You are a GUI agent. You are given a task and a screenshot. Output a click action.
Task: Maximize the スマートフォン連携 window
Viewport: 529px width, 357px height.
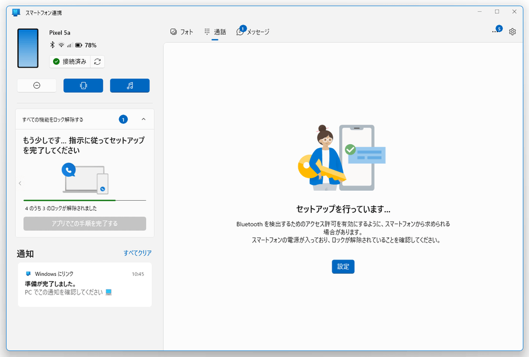[x=497, y=12]
